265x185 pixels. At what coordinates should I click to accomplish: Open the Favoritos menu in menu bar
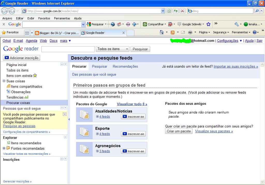click(44, 18)
